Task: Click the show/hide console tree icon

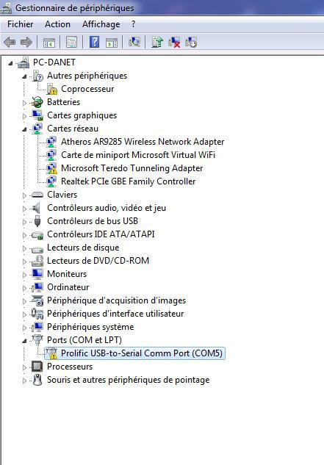Action: click(49, 42)
